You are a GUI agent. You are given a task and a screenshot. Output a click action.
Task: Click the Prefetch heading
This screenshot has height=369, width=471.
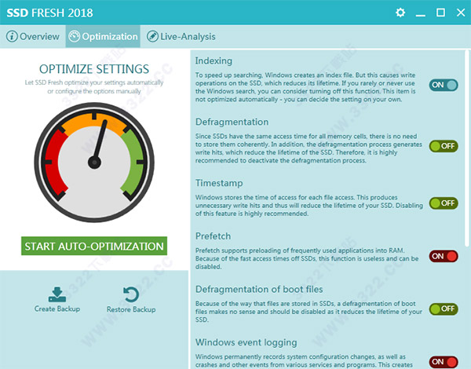tap(213, 236)
